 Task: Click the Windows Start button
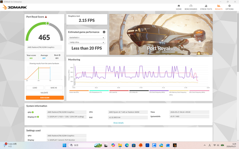click(65, 145)
